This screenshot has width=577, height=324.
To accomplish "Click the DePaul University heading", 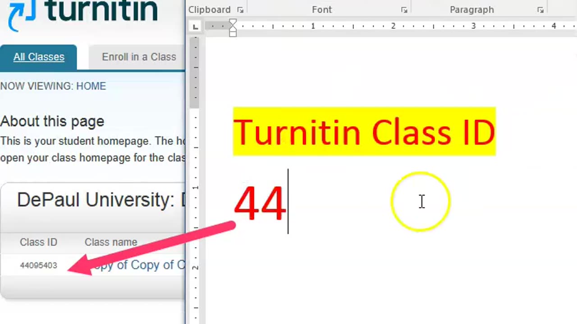I will 101,200.
